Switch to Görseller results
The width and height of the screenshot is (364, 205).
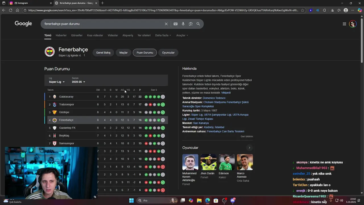[77, 35]
